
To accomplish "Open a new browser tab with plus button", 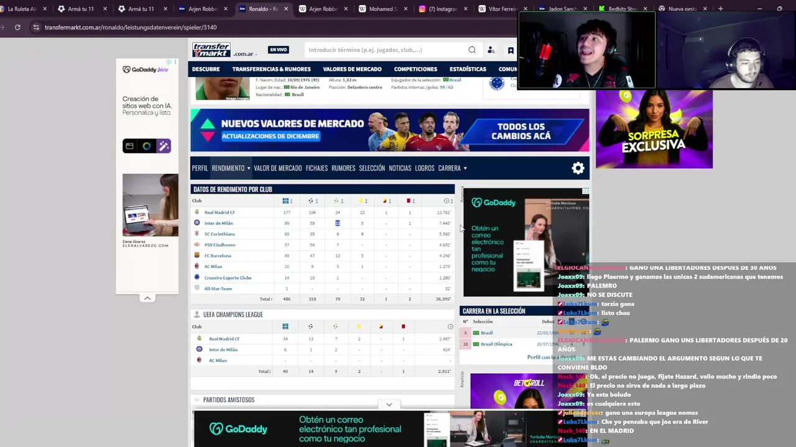I will pos(721,9).
